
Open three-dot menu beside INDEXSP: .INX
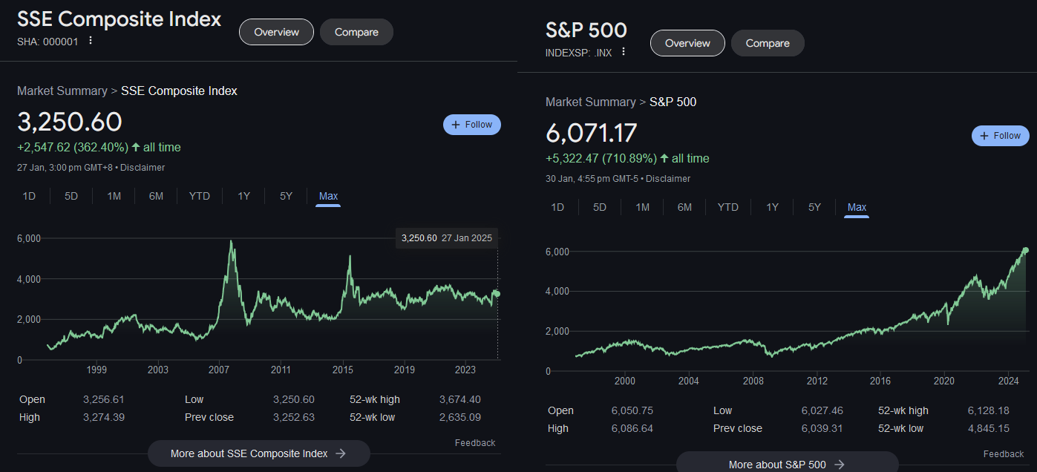(624, 52)
